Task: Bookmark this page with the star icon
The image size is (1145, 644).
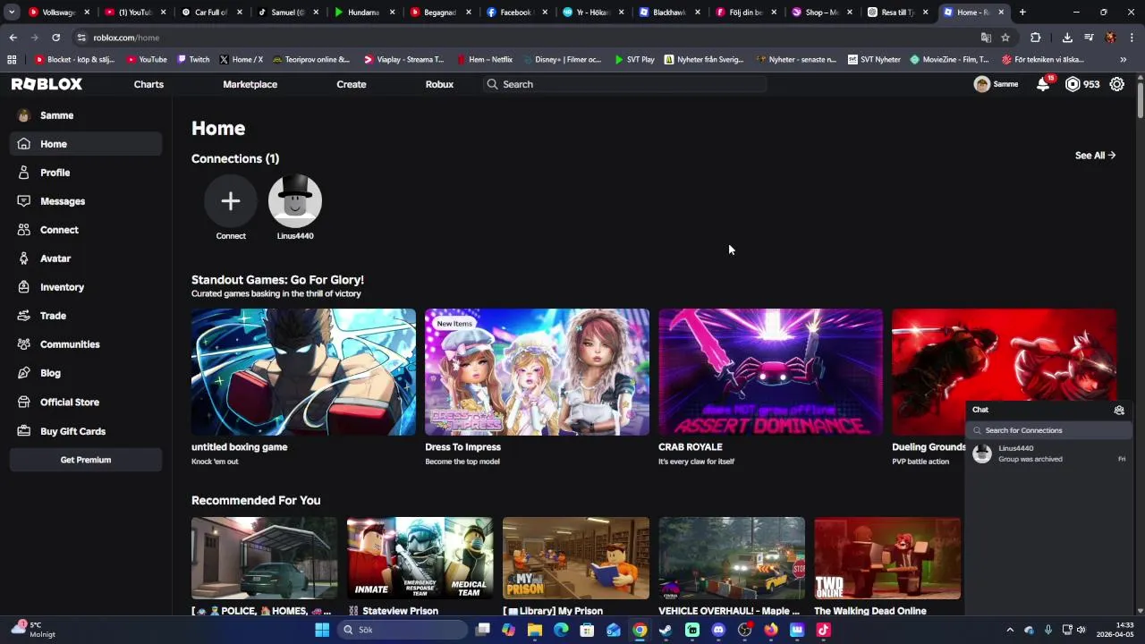Action: [1005, 38]
